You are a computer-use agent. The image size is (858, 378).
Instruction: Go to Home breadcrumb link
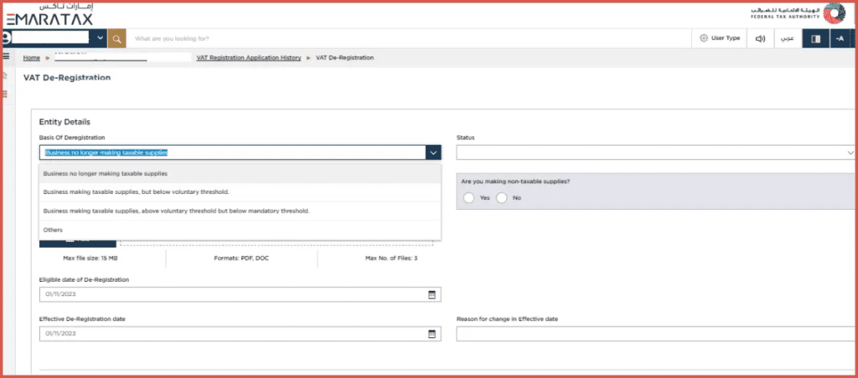(x=32, y=58)
